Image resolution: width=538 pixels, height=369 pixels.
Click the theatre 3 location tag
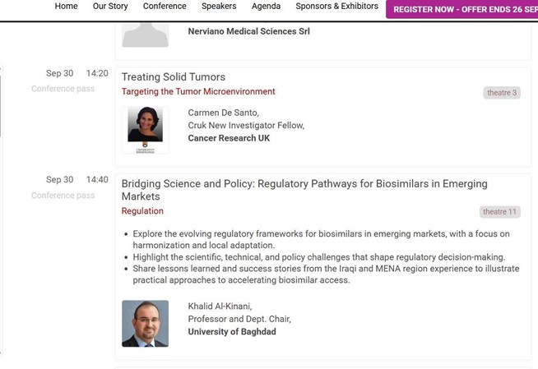pyautogui.click(x=502, y=93)
